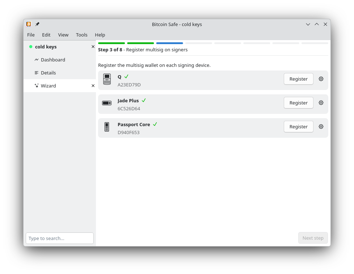Screen dimensions: 354x274
Task: Focus the Type to search field
Action: click(x=60, y=238)
